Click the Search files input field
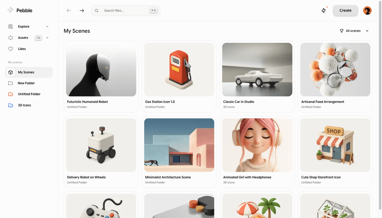The height and width of the screenshot is (218, 382). coord(125,11)
